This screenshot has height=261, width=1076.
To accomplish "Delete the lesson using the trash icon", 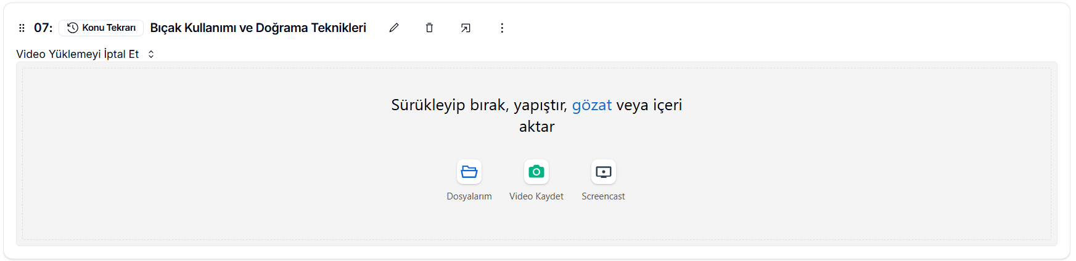I will tap(429, 28).
